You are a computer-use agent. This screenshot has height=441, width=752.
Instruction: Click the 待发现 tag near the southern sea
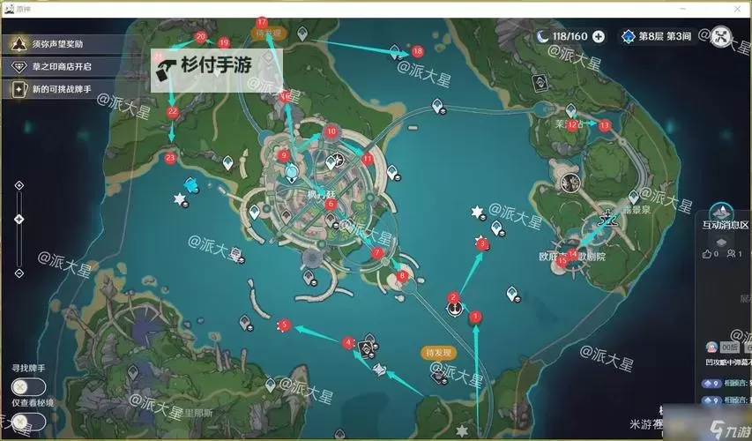pyautogui.click(x=438, y=353)
